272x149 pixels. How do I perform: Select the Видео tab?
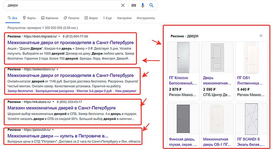(x=91, y=18)
